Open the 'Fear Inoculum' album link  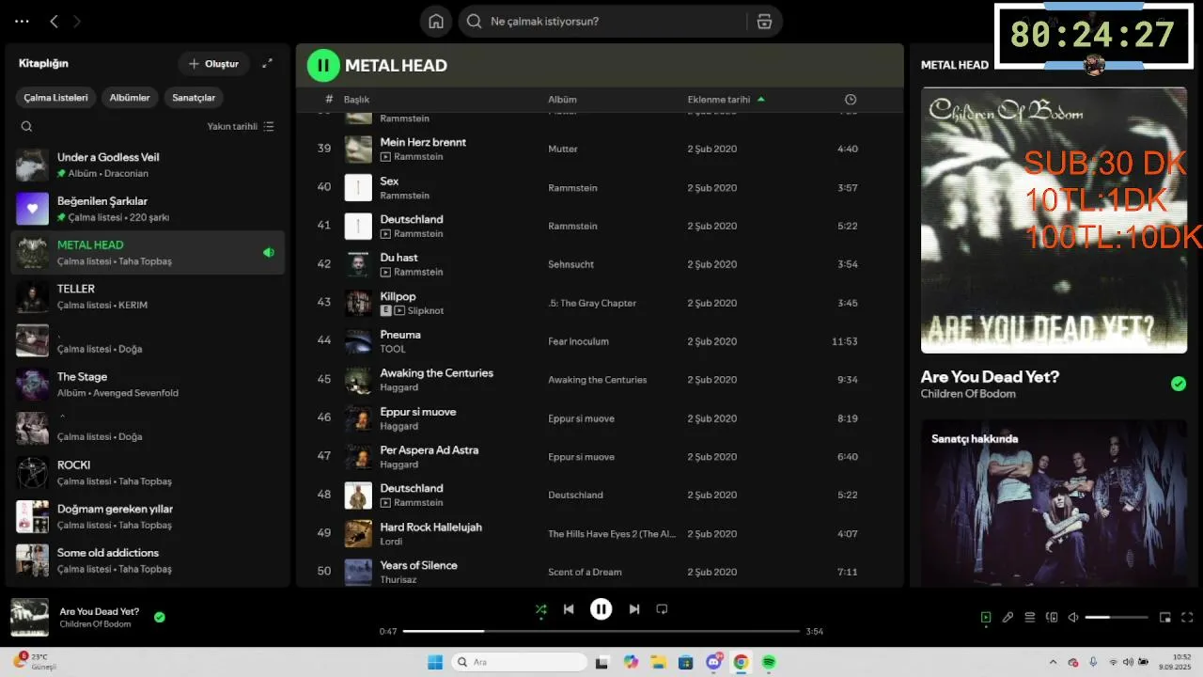[578, 341]
